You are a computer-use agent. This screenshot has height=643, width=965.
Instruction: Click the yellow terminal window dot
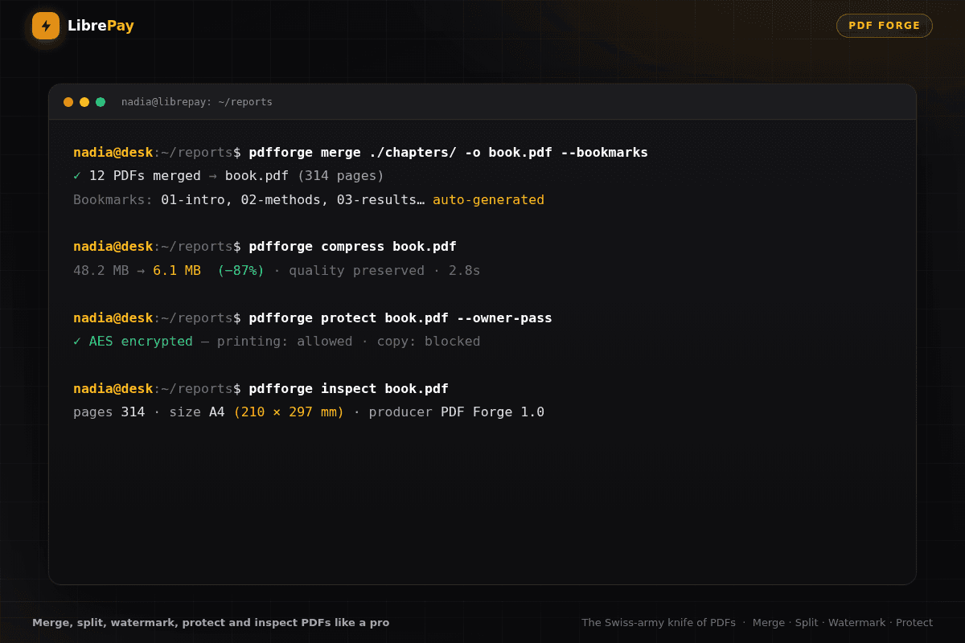pos(84,102)
